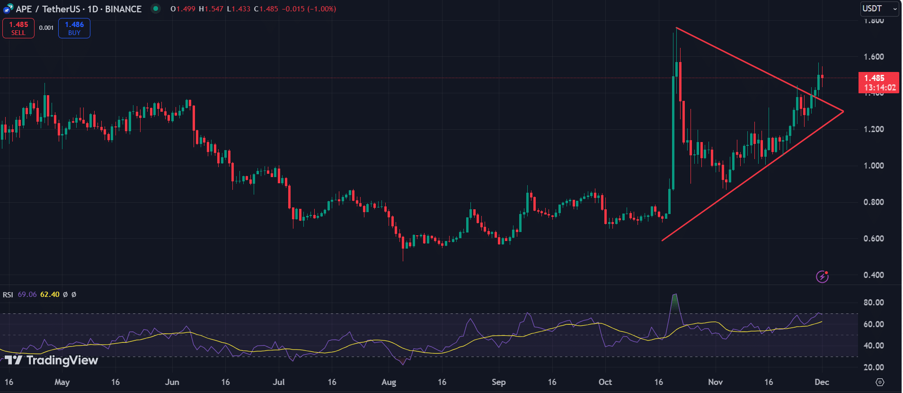Click the 0.800 price axis label

[874, 202]
